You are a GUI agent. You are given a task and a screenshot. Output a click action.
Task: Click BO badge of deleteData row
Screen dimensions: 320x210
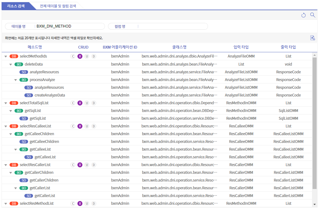19,64
